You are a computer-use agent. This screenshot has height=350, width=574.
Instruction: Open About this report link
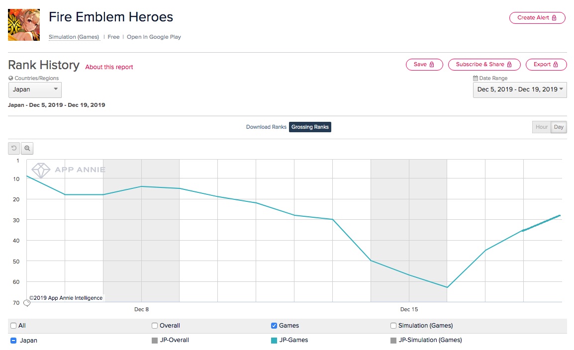(x=109, y=67)
